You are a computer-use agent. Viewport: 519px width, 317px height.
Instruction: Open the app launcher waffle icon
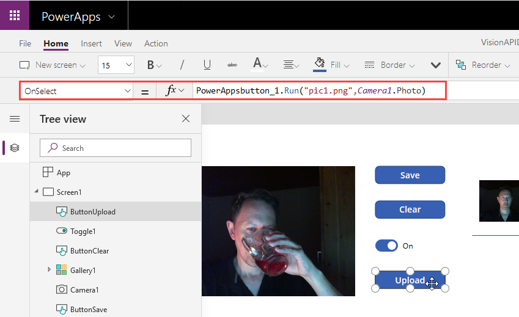pyautogui.click(x=15, y=16)
